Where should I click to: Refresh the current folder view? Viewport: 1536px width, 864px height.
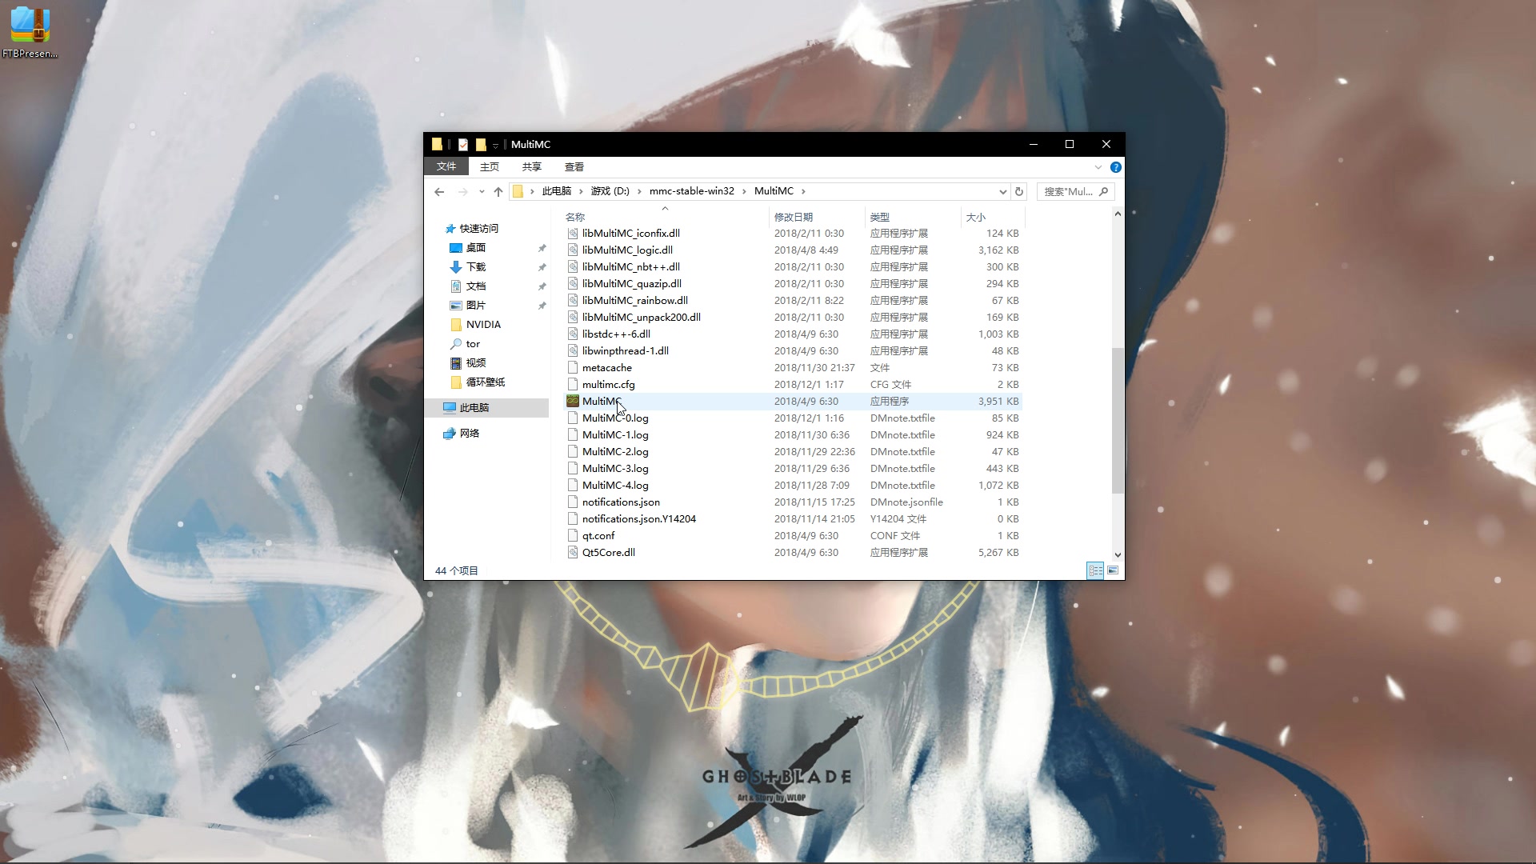[x=1018, y=192]
